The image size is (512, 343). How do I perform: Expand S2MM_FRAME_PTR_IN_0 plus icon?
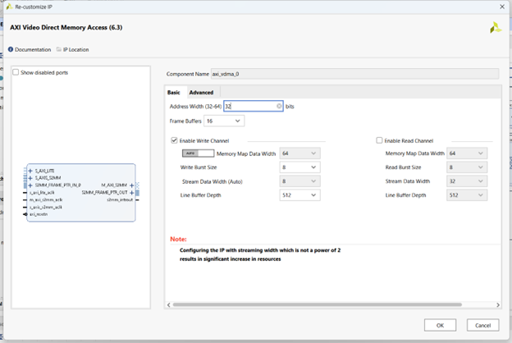pos(30,185)
